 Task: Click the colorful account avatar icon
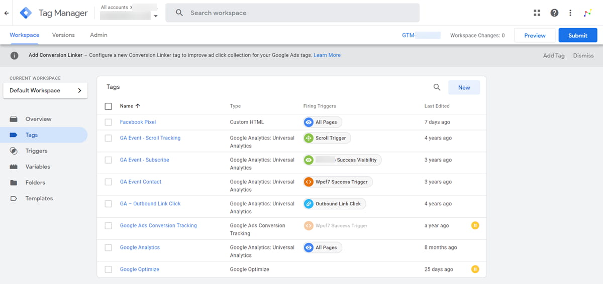point(587,13)
